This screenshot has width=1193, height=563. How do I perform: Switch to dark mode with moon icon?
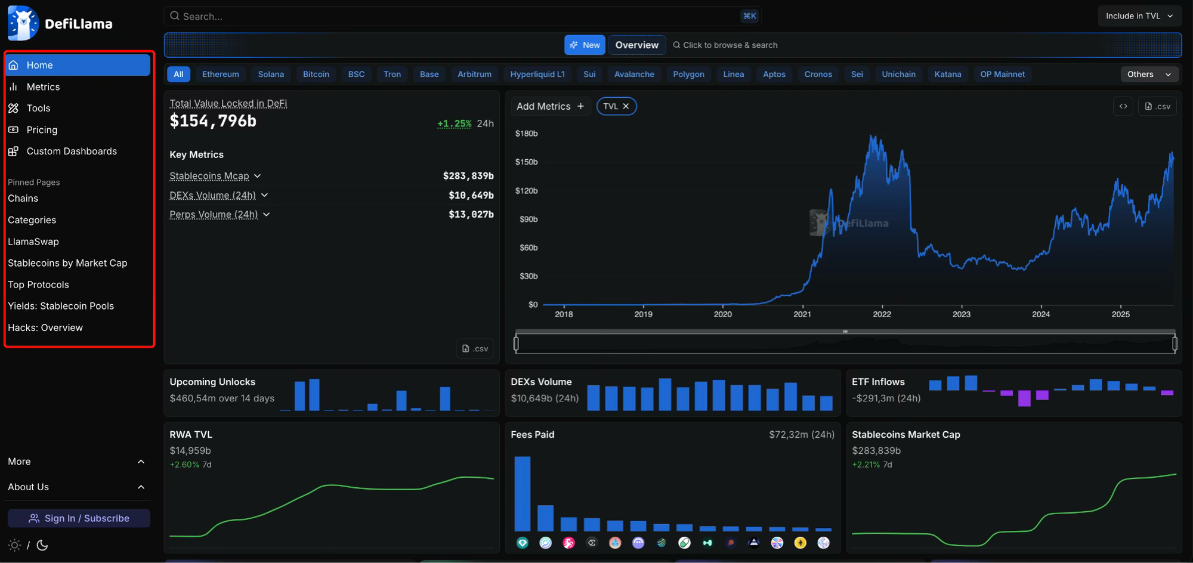pos(42,545)
